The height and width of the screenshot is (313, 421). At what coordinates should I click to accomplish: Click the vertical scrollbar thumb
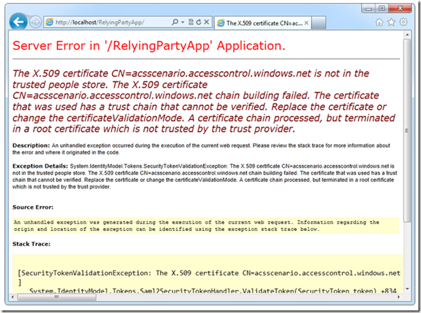pyautogui.click(x=407, y=130)
